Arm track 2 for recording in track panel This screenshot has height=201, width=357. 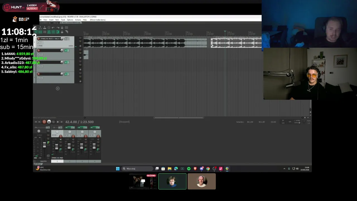(x=38, y=51)
